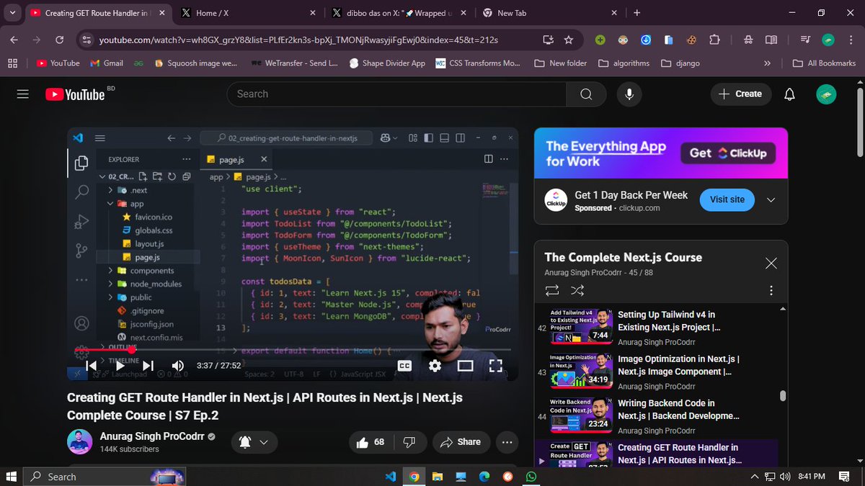Open the Shape Divider App bookmark
The height and width of the screenshot is (486, 865).
387,63
